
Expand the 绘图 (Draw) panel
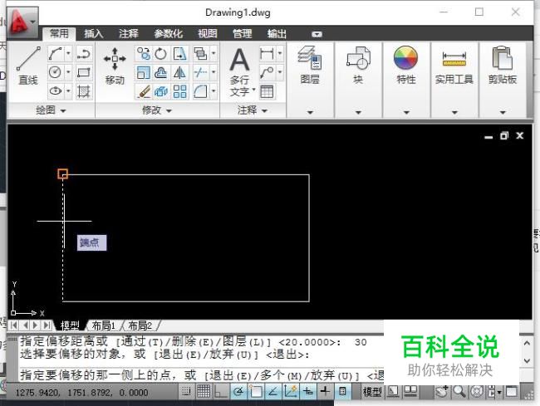(51, 110)
